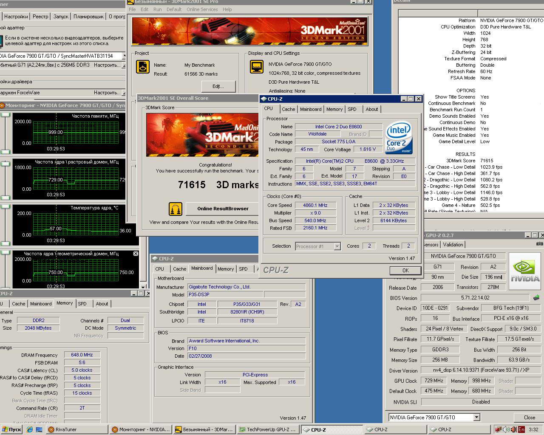Click the BIOS save chip icon in GPU-Z
The height and width of the screenshot is (435, 544).
pos(536,297)
